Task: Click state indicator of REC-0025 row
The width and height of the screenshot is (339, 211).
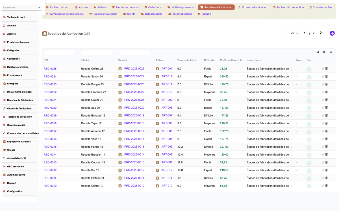Action: [309, 69]
